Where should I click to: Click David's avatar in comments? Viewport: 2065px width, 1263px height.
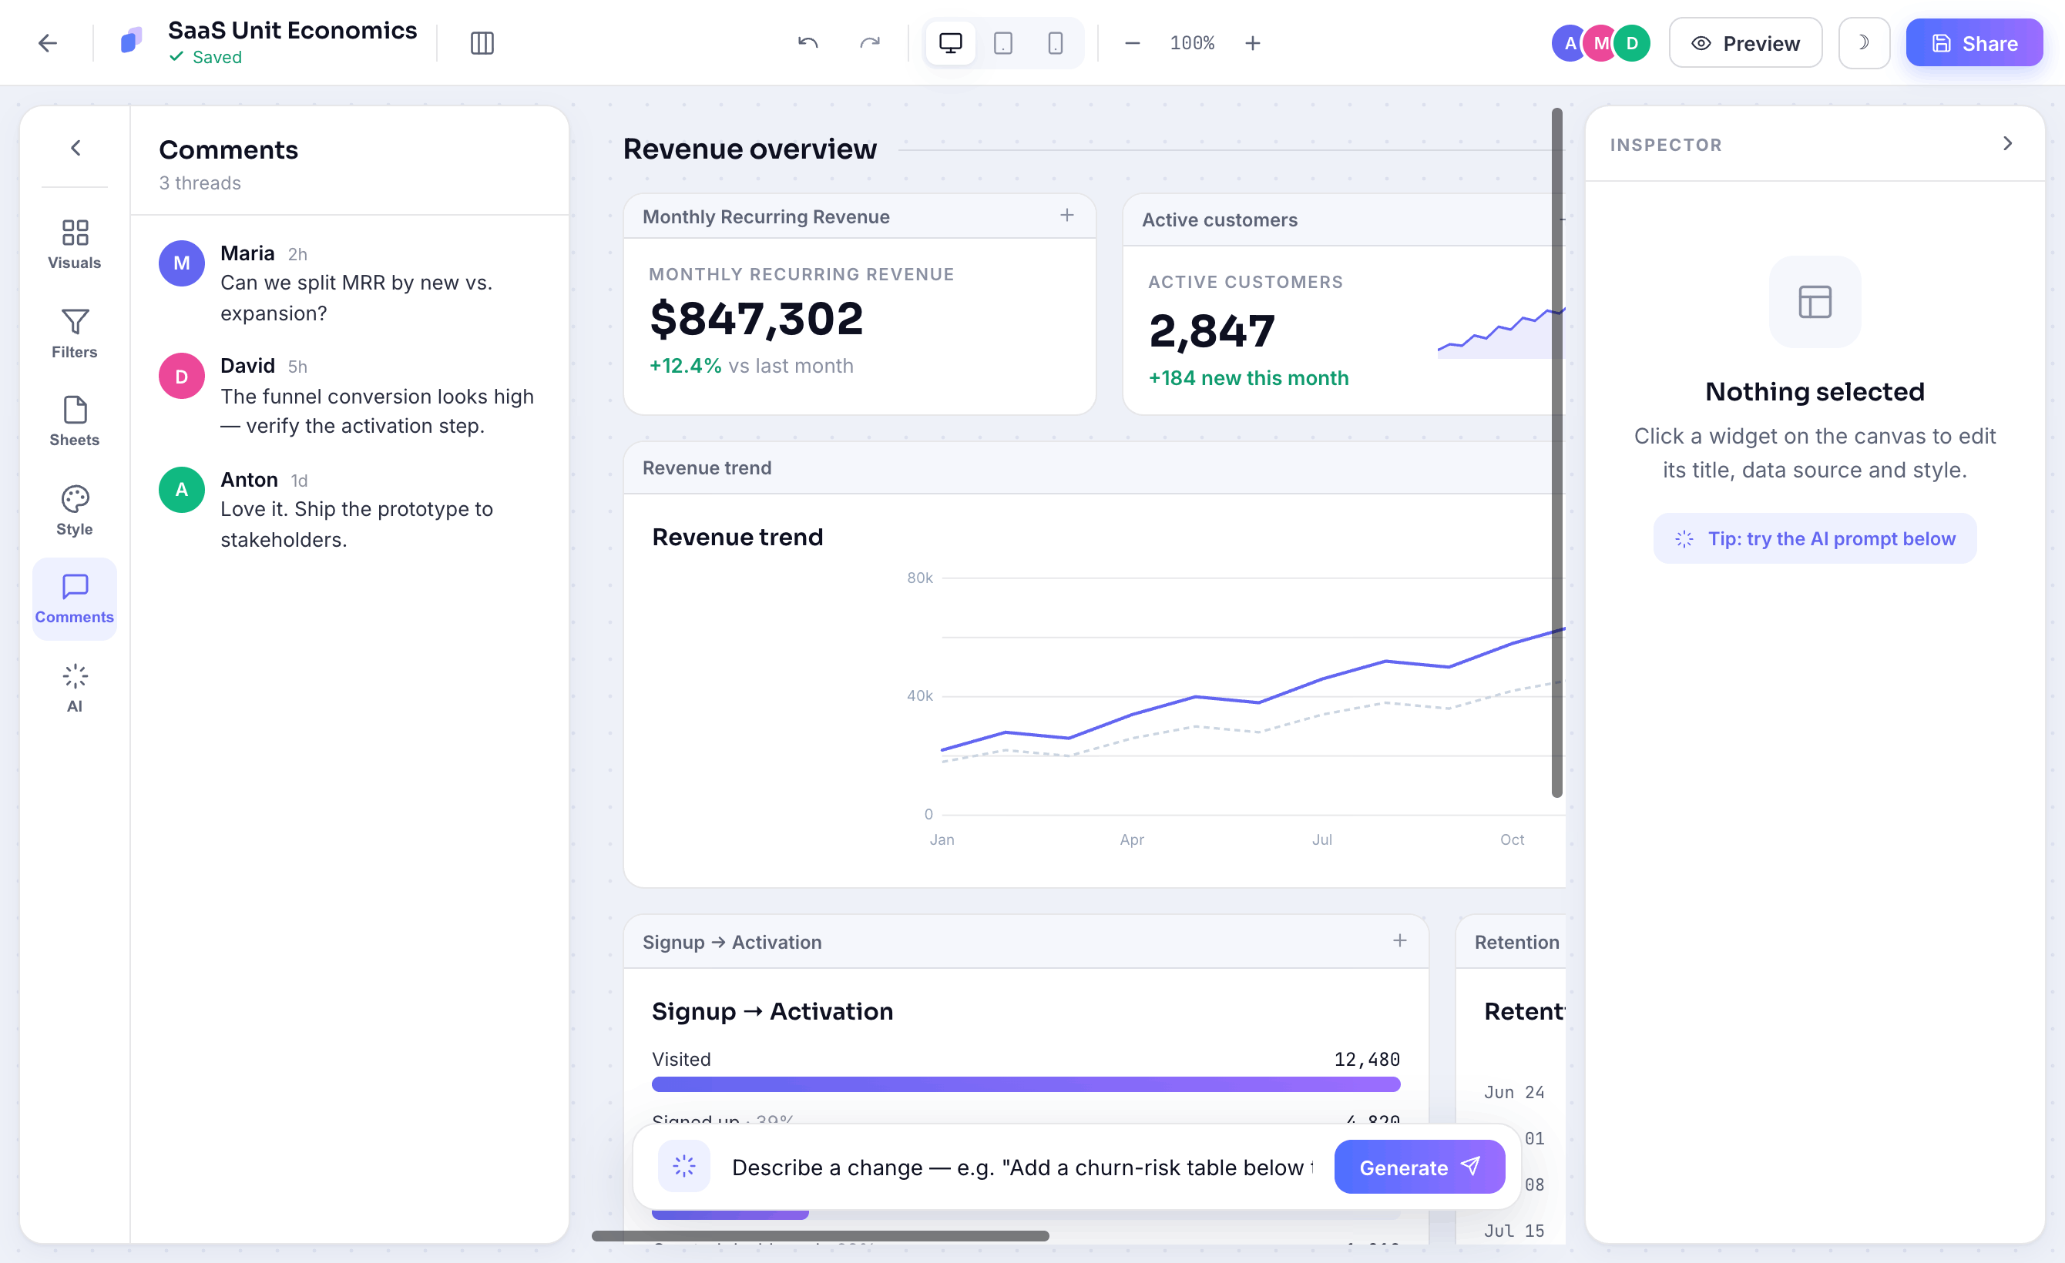[x=182, y=376]
